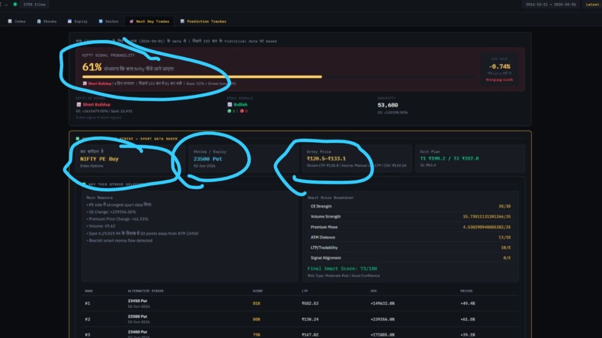Click the Stocks tab icon
Image resolution: width=602 pixels, height=338 pixels.
pos(39,22)
